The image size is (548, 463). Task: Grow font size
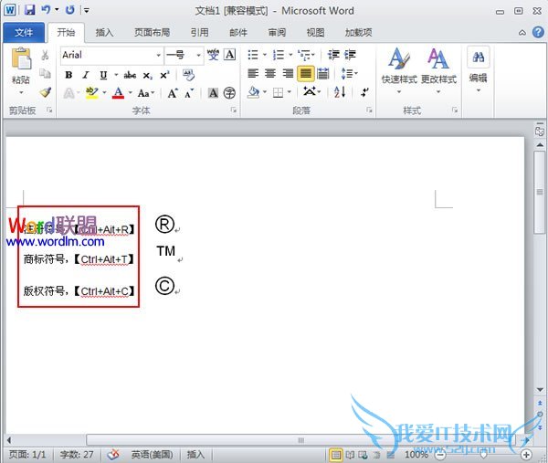[x=173, y=93]
